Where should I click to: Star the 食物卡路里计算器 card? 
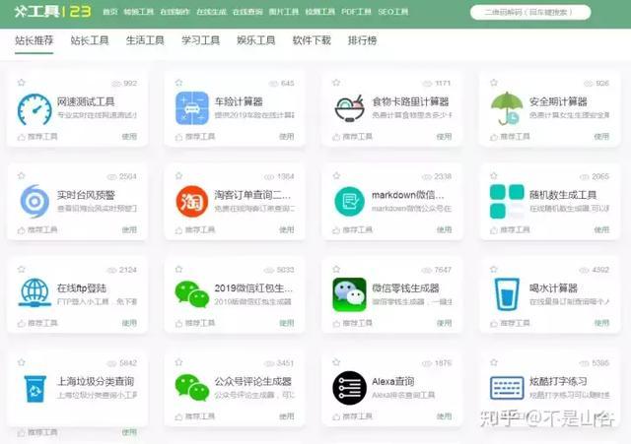336,83
